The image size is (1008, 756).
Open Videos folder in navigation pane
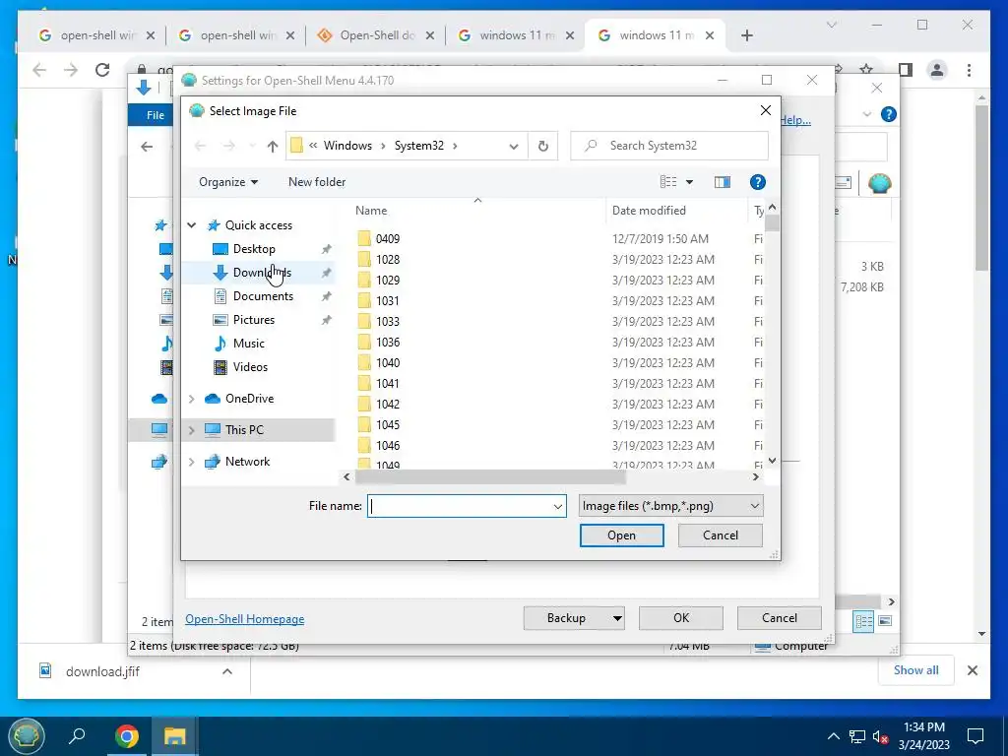click(x=250, y=367)
